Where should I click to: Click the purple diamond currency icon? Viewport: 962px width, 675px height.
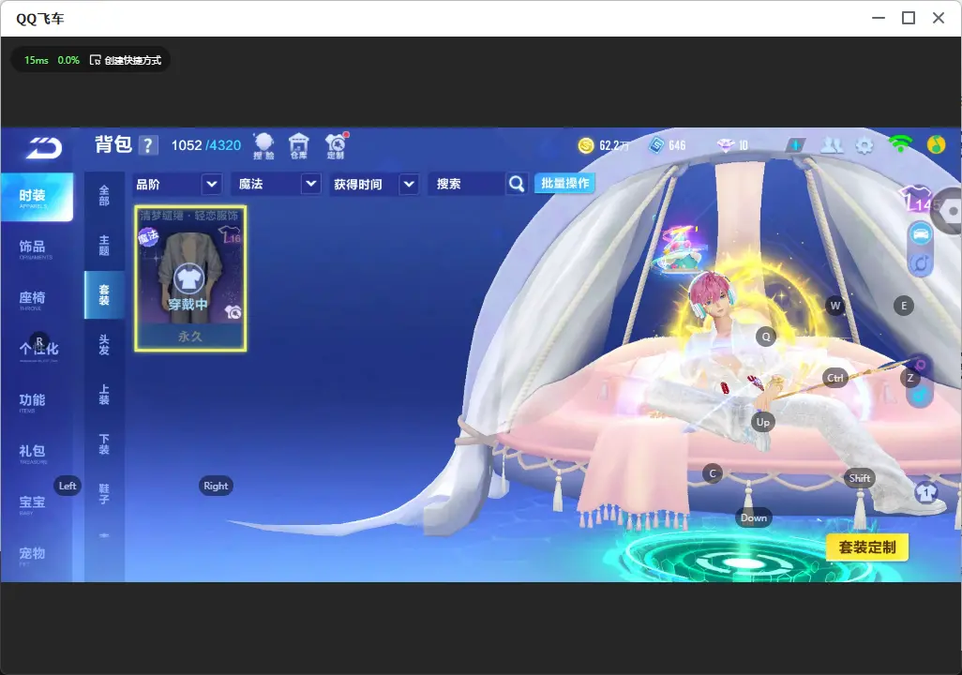(726, 145)
